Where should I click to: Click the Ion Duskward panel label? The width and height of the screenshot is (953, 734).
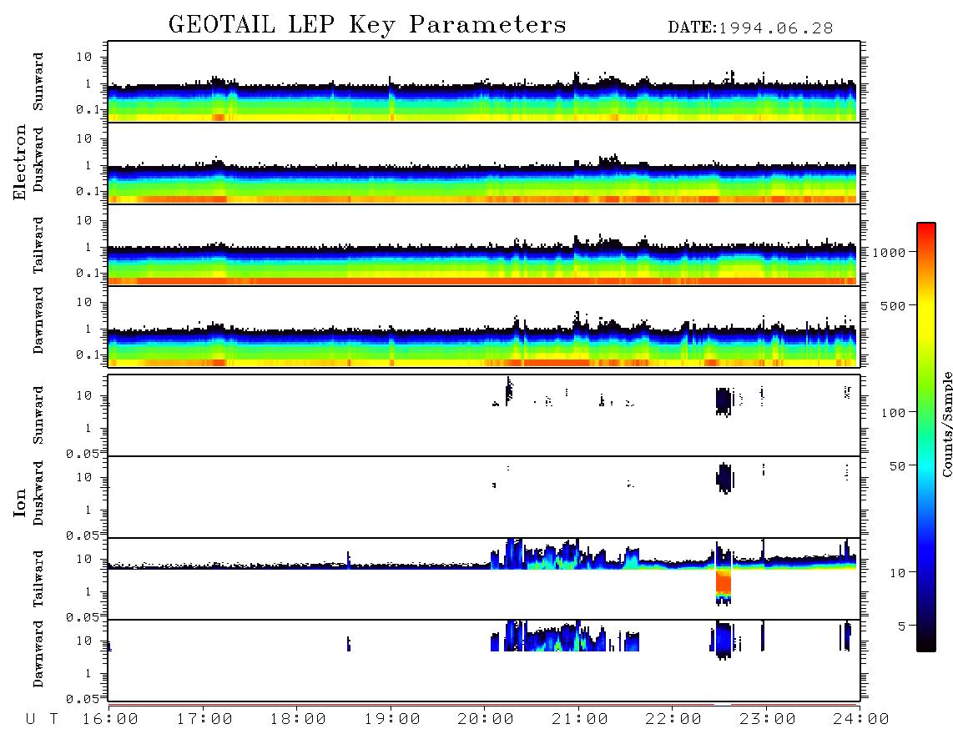point(38,493)
